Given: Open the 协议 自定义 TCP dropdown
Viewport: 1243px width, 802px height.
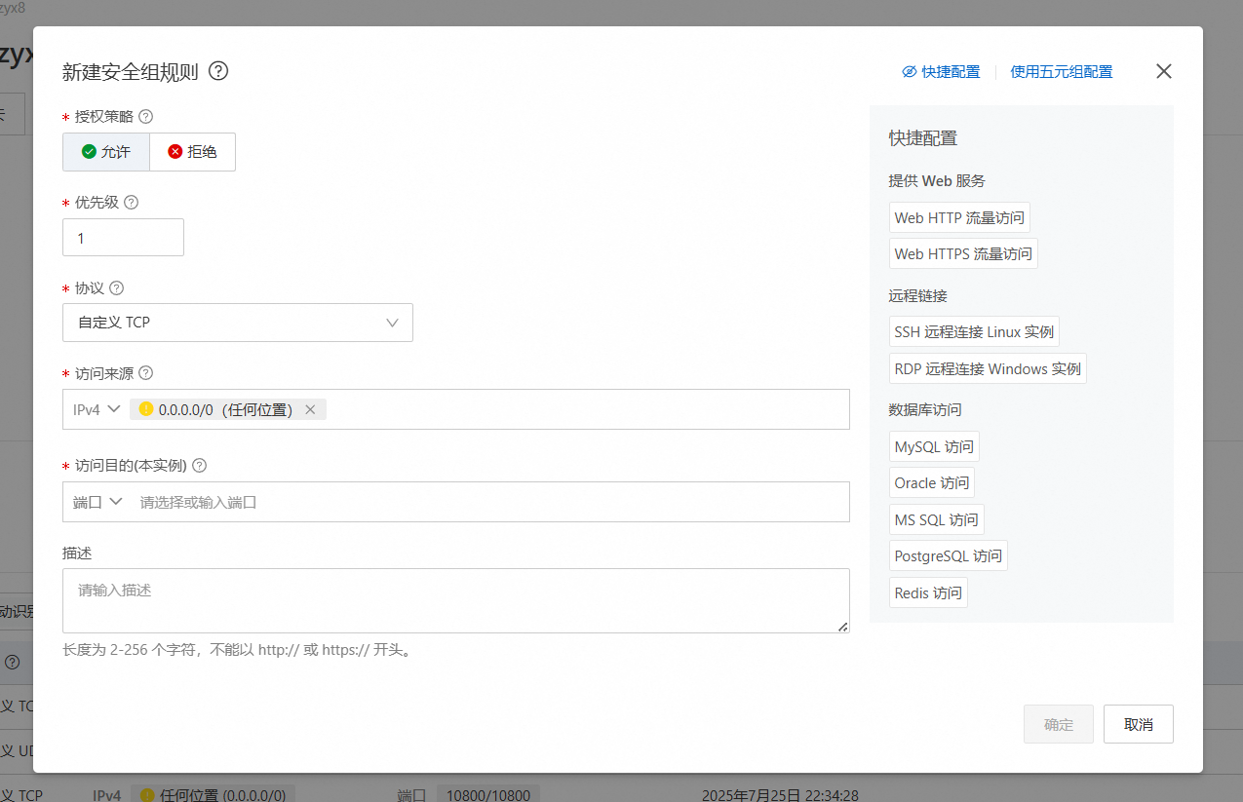Looking at the screenshot, I should click(237, 323).
